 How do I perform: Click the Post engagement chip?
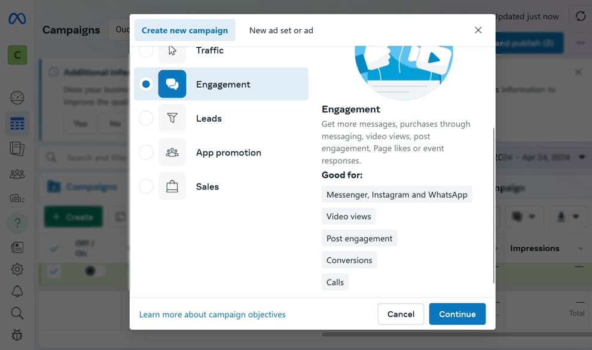(x=359, y=238)
